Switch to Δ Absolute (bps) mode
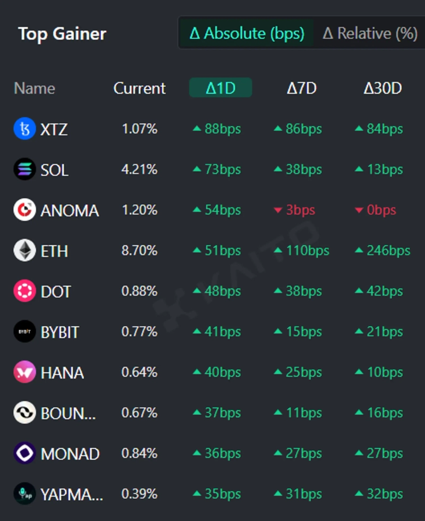425x521 pixels. coord(246,33)
